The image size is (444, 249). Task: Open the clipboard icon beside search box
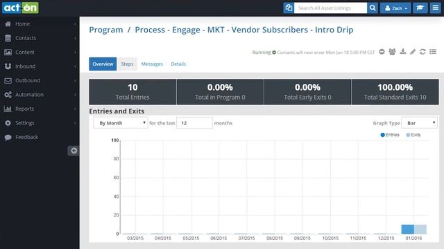pyautogui.click(x=289, y=8)
